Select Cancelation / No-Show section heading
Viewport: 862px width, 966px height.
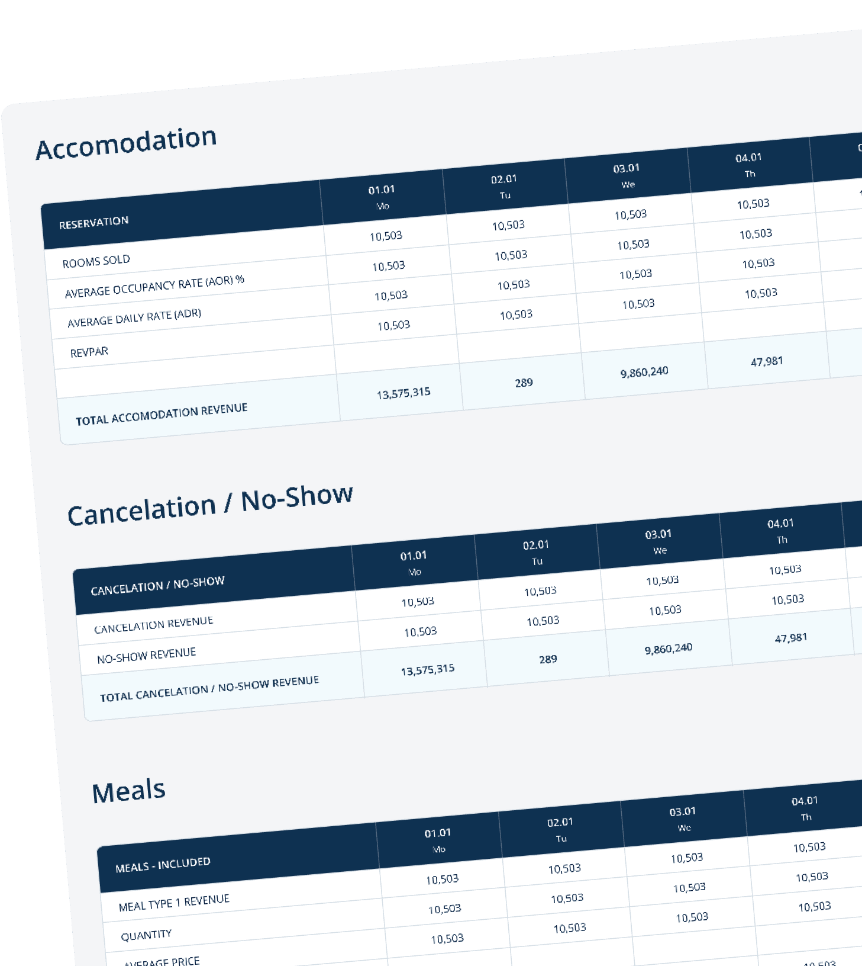click(210, 505)
